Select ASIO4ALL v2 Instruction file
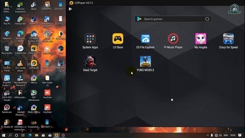The width and height of the screenshot is (245, 138). (20, 125)
